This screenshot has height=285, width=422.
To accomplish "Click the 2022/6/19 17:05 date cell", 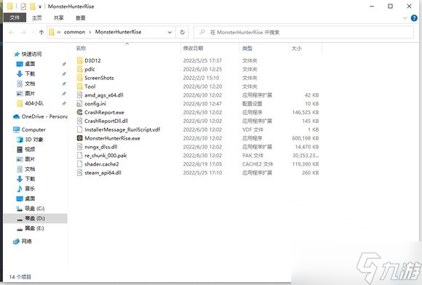I will tap(202, 164).
